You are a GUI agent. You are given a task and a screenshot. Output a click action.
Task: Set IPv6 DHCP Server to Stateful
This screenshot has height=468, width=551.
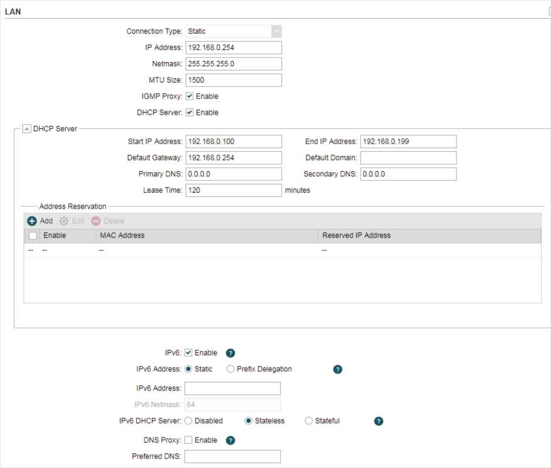(309, 421)
